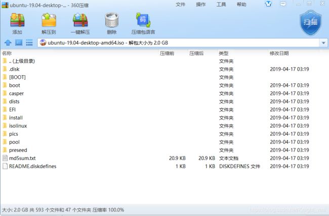This screenshot has height=216, width=329.
Task: Select the boot folder name
Action: click(15, 85)
